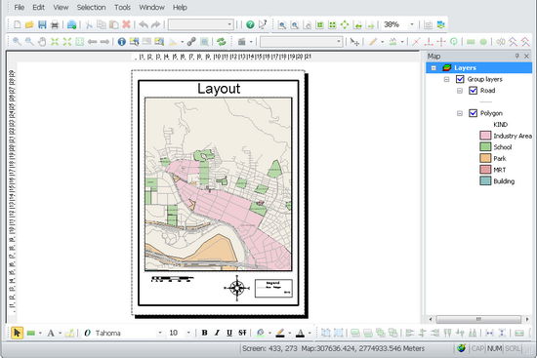
Task: Click the layout zoom-in magnifier icon
Action: pos(282,25)
